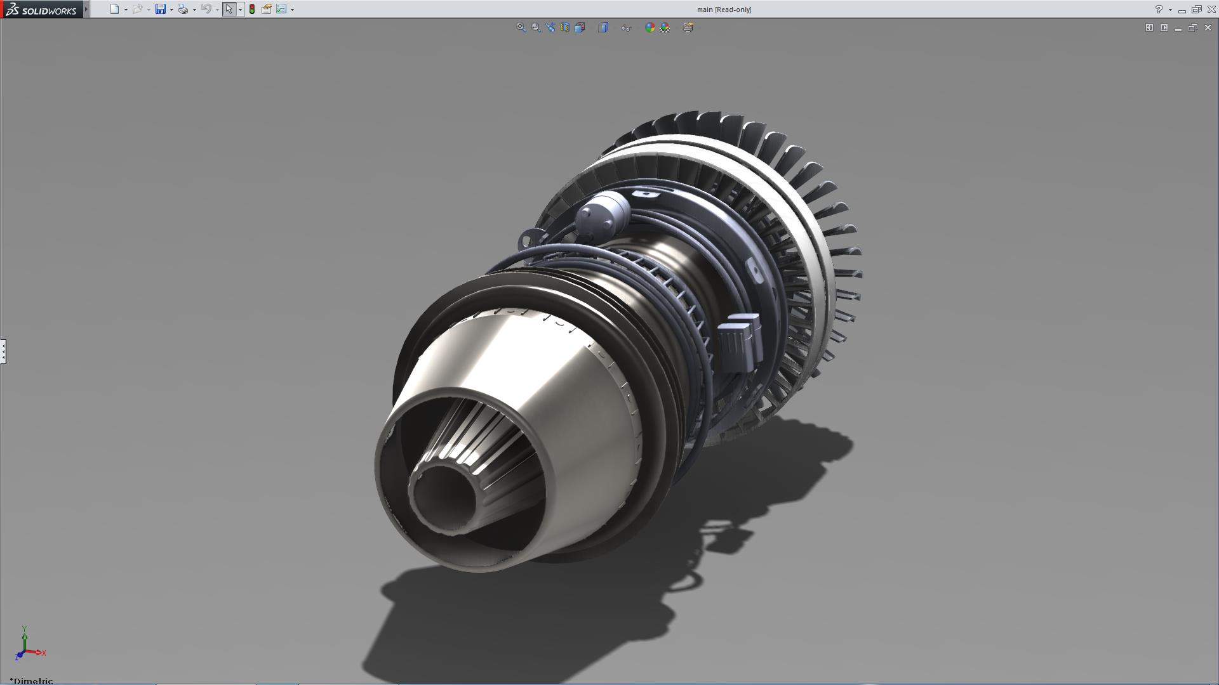Expand the SolidWorks menu flyout arrow
This screenshot has height=685, width=1219.
pos(86,9)
